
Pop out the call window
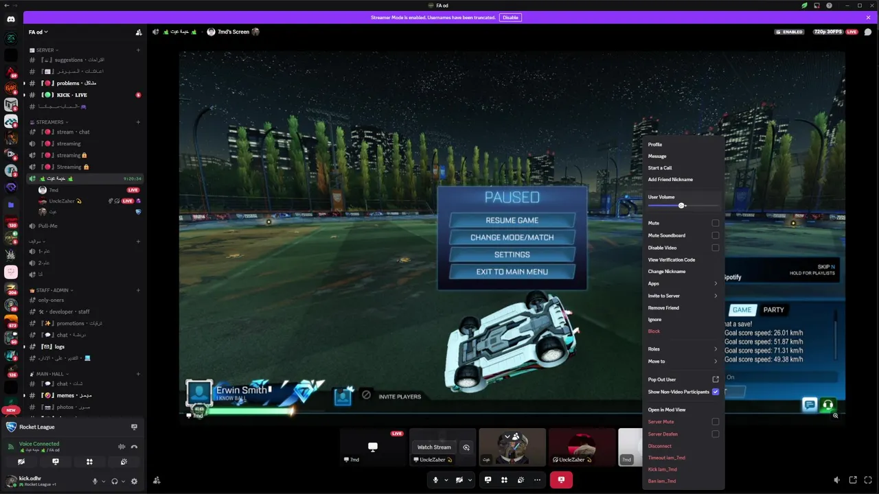click(x=853, y=480)
